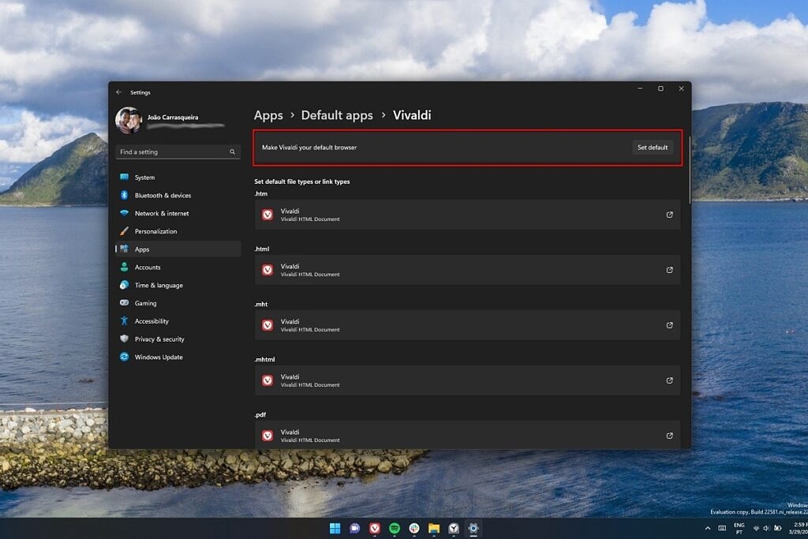Maximize the Settings window
808x539 pixels.
click(x=660, y=88)
